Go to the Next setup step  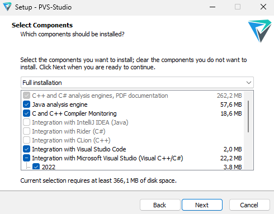[202, 205]
